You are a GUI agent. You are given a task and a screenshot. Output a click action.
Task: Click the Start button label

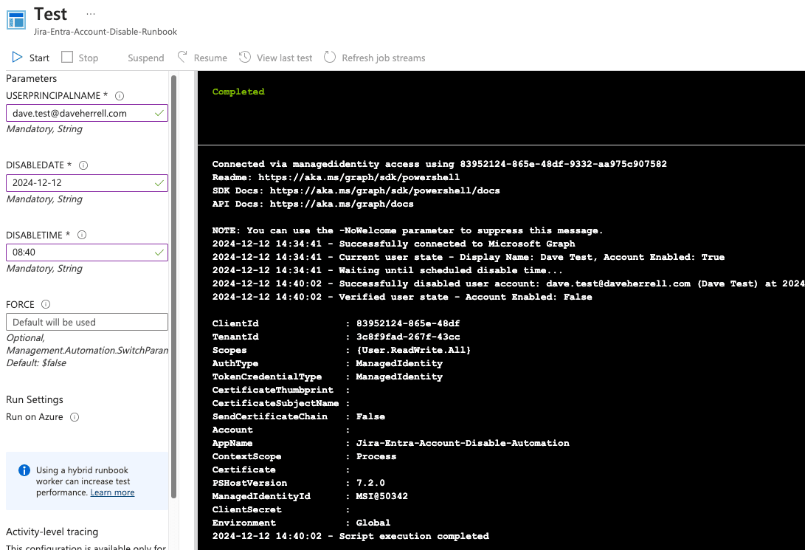pos(39,58)
